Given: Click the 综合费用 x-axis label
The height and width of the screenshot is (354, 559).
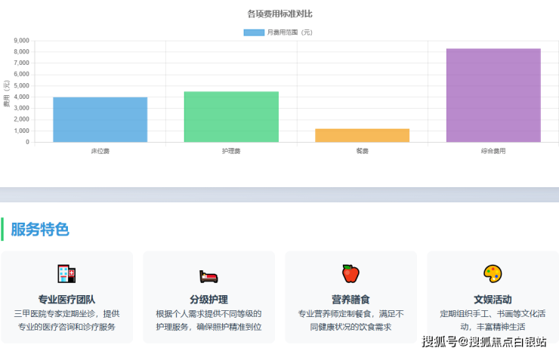Looking at the screenshot, I should click(493, 152).
